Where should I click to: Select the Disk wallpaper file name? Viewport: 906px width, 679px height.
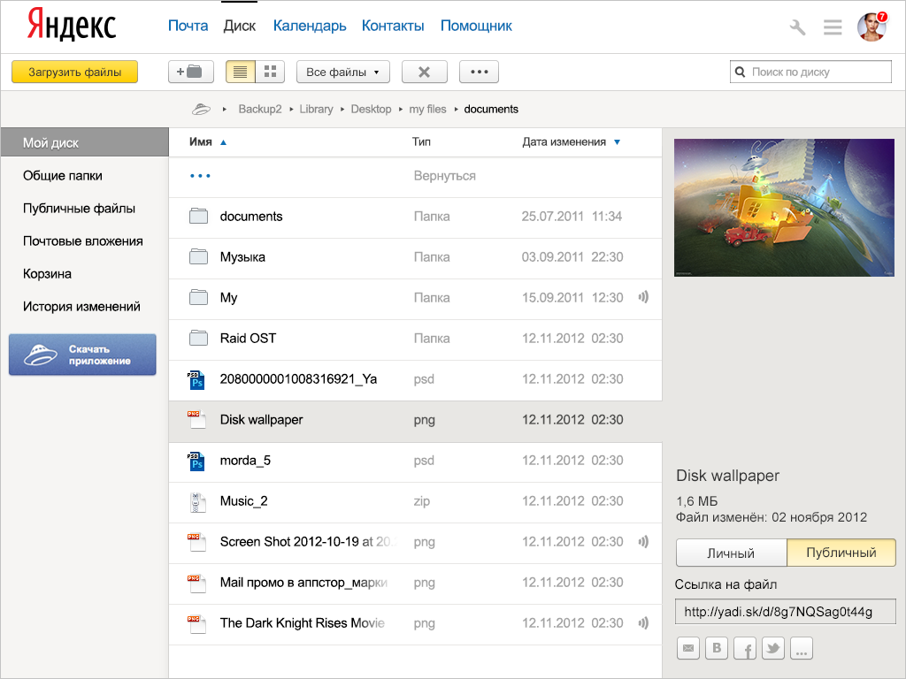[x=261, y=420]
